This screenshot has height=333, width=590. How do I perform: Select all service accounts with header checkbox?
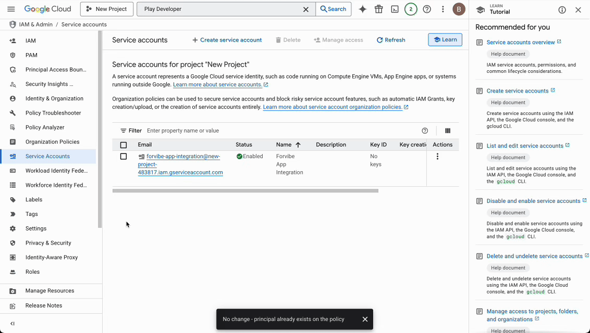point(124,145)
